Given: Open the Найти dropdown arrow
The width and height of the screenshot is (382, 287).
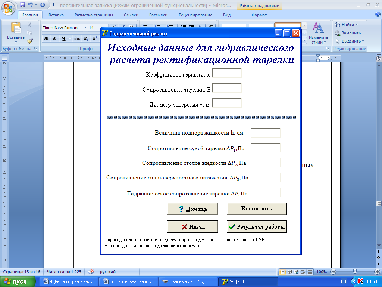Looking at the screenshot, I should tap(357, 25).
